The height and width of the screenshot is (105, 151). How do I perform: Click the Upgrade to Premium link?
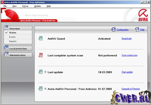point(131,89)
